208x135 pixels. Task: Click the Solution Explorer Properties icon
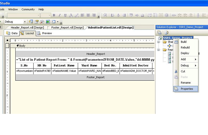point(159,32)
